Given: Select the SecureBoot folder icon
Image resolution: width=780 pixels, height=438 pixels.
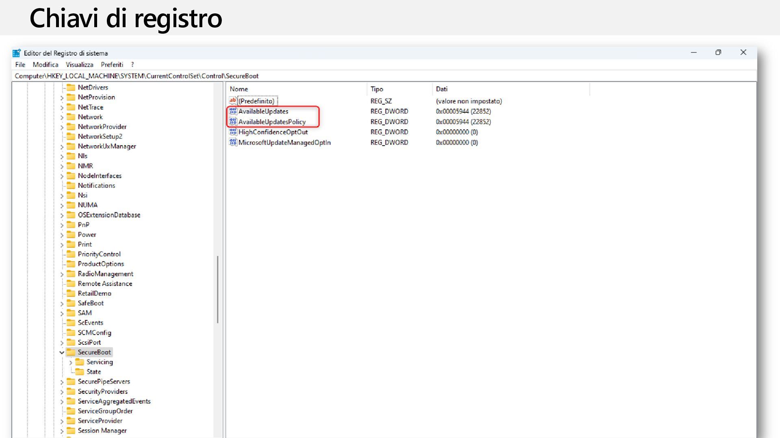Looking at the screenshot, I should 71,352.
